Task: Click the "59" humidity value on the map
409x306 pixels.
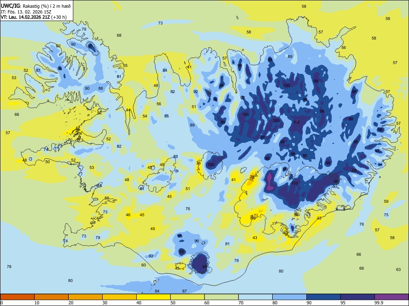Action: pos(386,201)
